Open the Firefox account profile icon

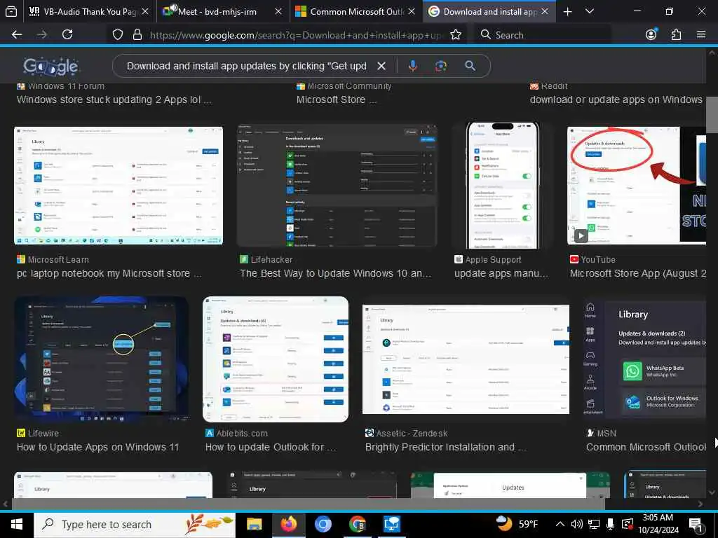(x=651, y=34)
